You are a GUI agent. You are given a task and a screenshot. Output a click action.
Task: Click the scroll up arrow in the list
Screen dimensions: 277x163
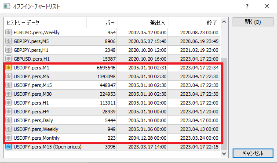click(224, 22)
